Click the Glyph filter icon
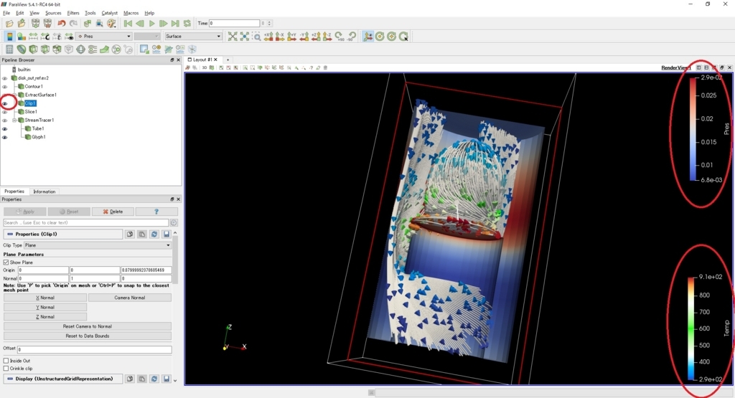This screenshot has width=735, height=398. (80, 49)
